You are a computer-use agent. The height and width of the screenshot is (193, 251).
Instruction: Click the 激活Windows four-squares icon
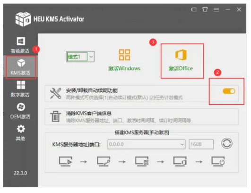click(x=124, y=55)
